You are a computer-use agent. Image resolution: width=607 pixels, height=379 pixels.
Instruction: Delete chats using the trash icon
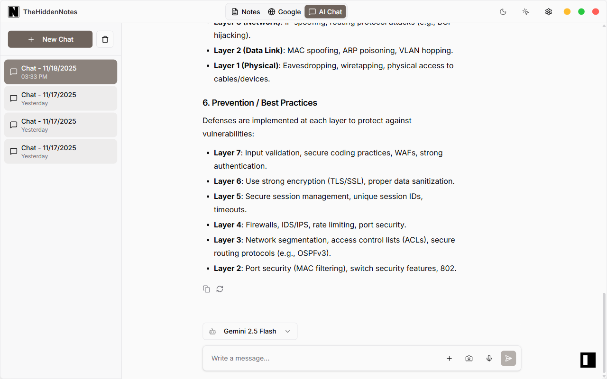105,39
